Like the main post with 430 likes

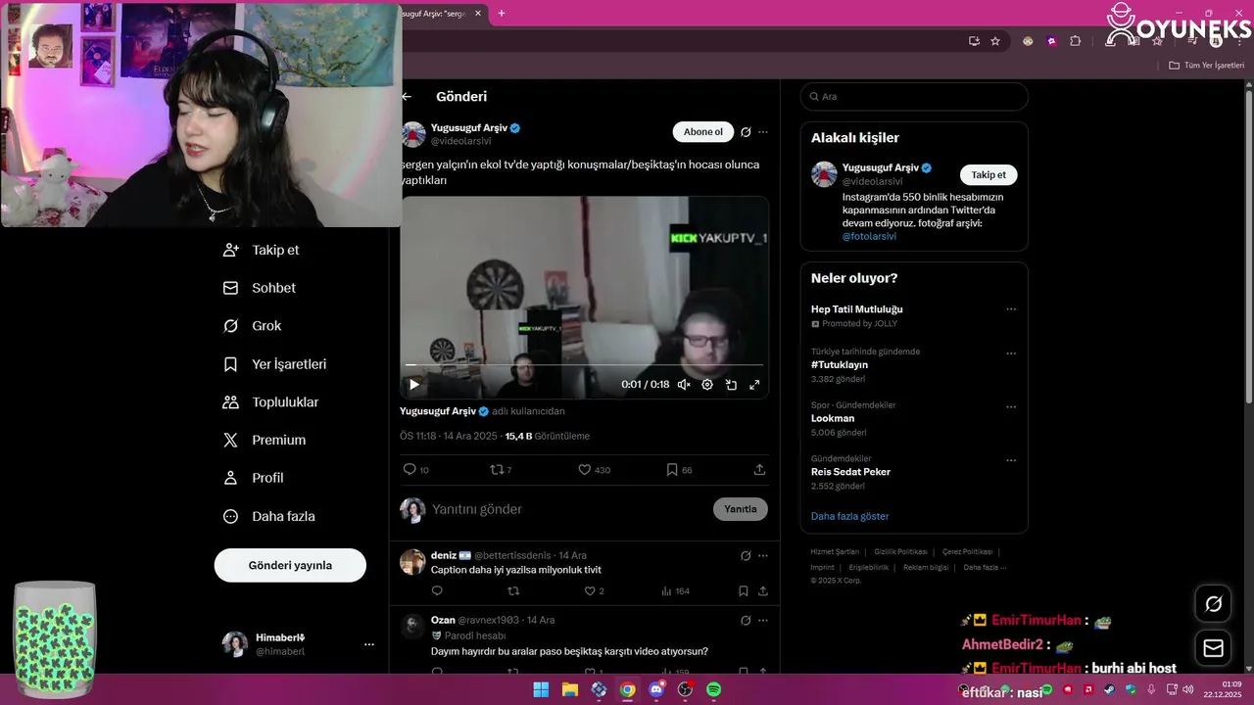[594, 470]
